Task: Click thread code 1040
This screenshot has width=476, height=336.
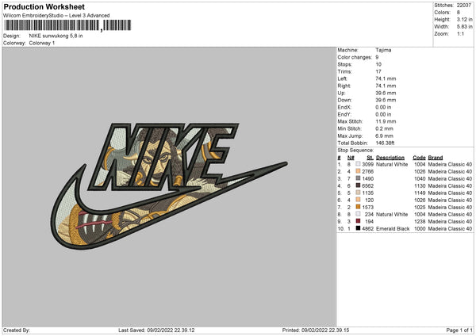Action: (x=420, y=178)
